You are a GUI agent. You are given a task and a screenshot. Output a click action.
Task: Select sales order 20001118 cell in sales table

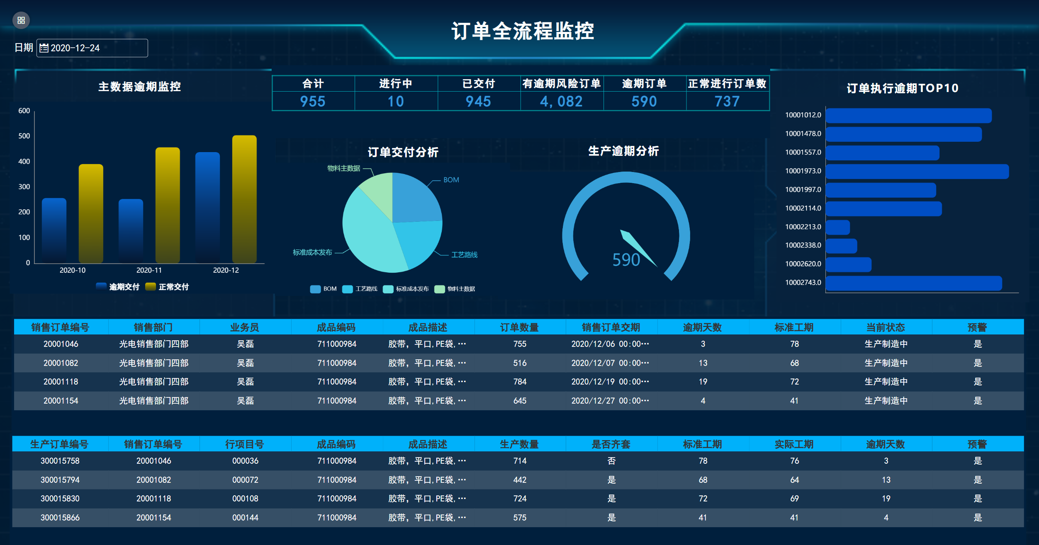pyautogui.click(x=61, y=382)
